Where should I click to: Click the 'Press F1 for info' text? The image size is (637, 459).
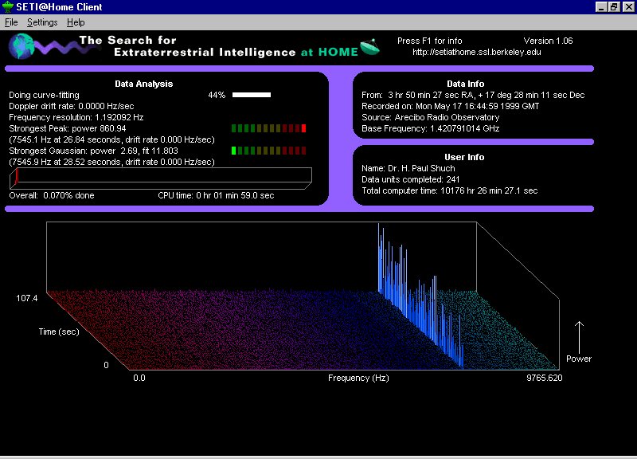(x=429, y=41)
